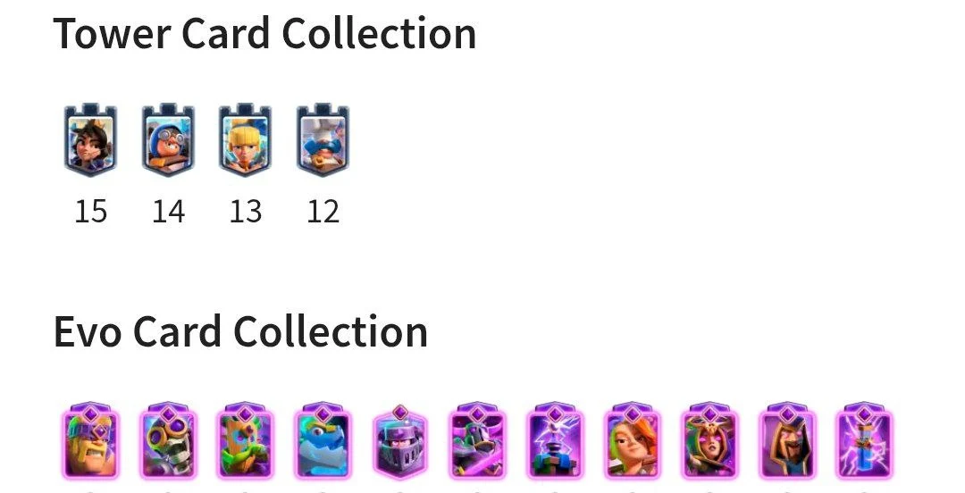Open the Cannoneer tower card
This screenshot has width=965, height=493.
tap(168, 139)
